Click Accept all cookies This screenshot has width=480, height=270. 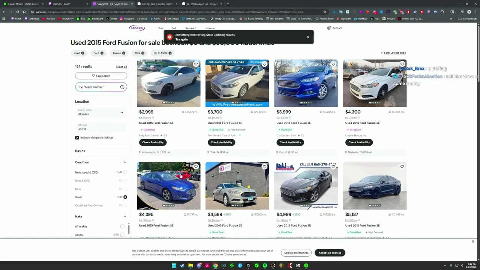(x=330, y=253)
